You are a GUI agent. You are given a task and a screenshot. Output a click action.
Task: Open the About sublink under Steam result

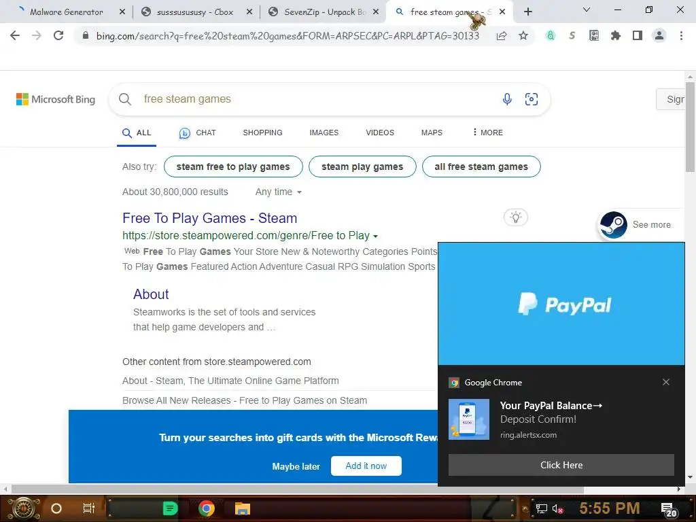click(x=151, y=294)
